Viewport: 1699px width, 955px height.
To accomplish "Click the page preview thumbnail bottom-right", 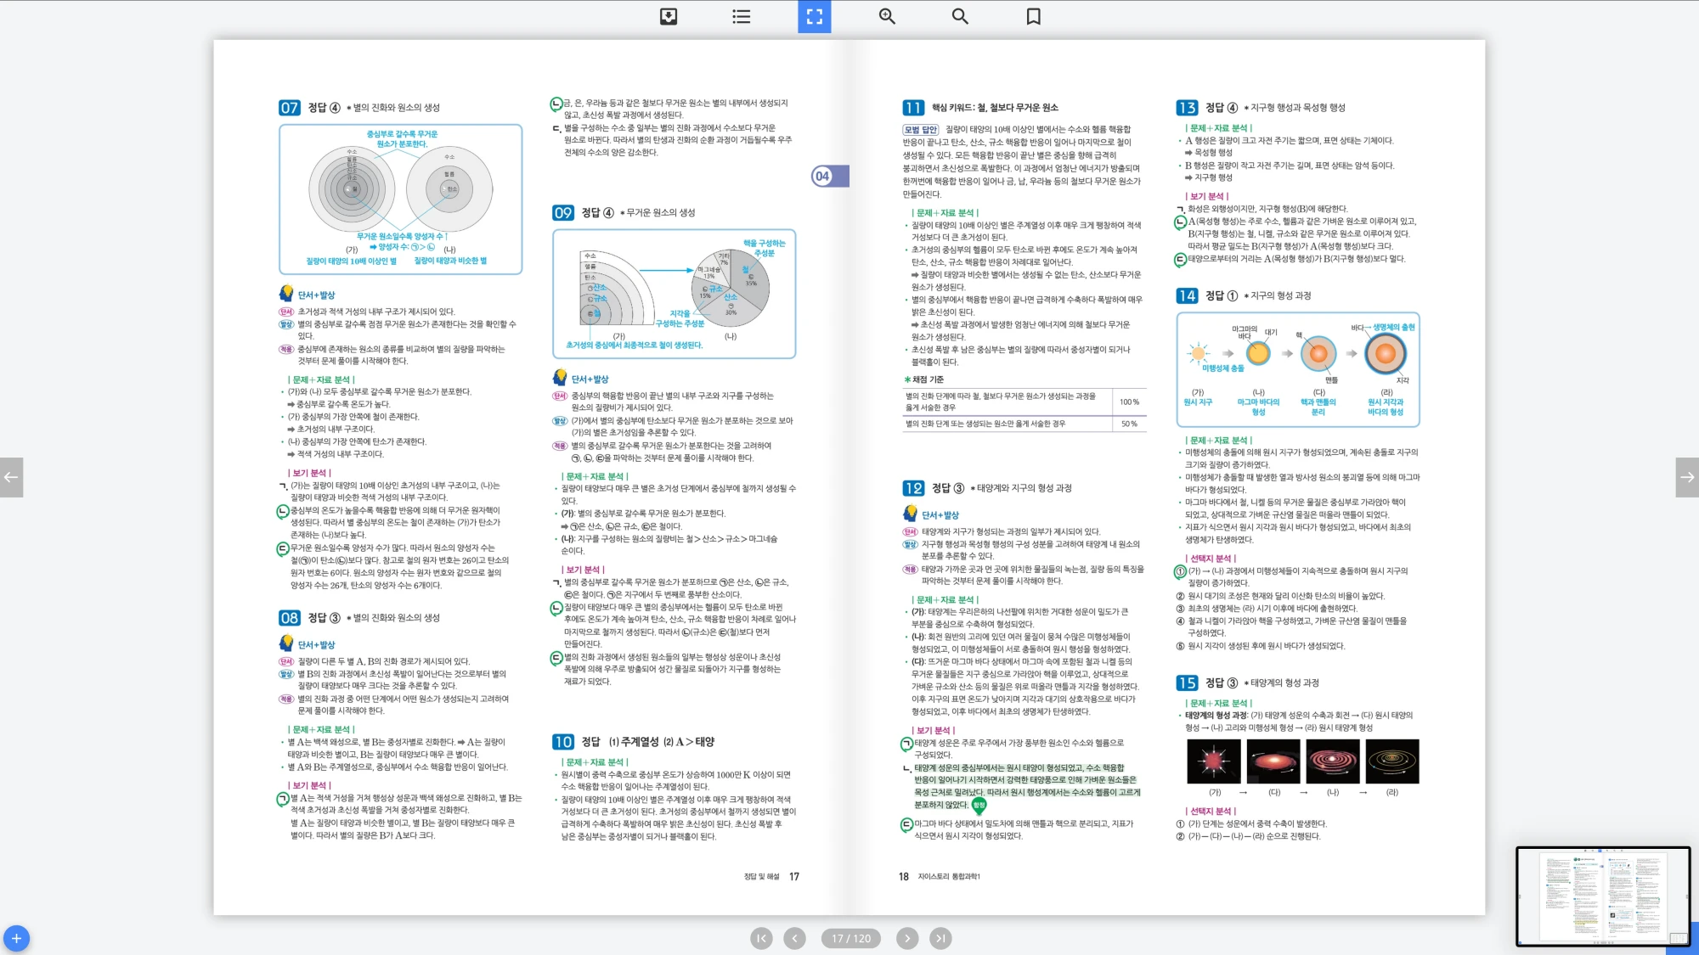I will (1602, 896).
